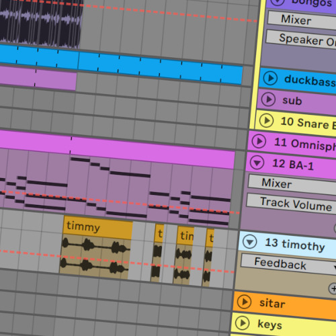Screen dimensions: 336x336
Task: Select the duckbass track name
Action: [x=310, y=81]
